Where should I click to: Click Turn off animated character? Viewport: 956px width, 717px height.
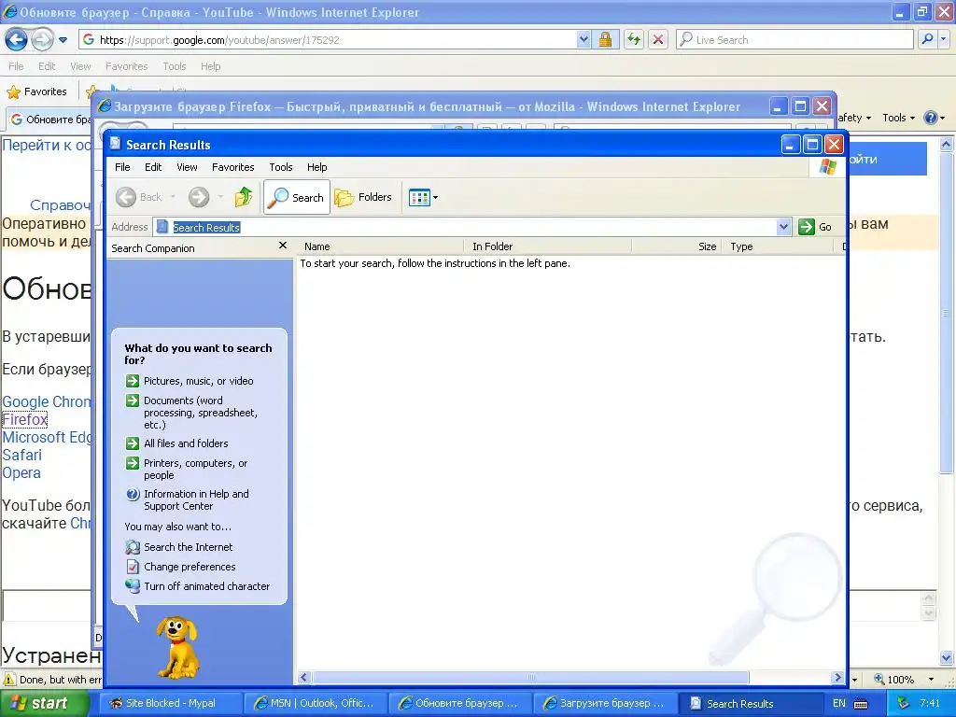198,586
